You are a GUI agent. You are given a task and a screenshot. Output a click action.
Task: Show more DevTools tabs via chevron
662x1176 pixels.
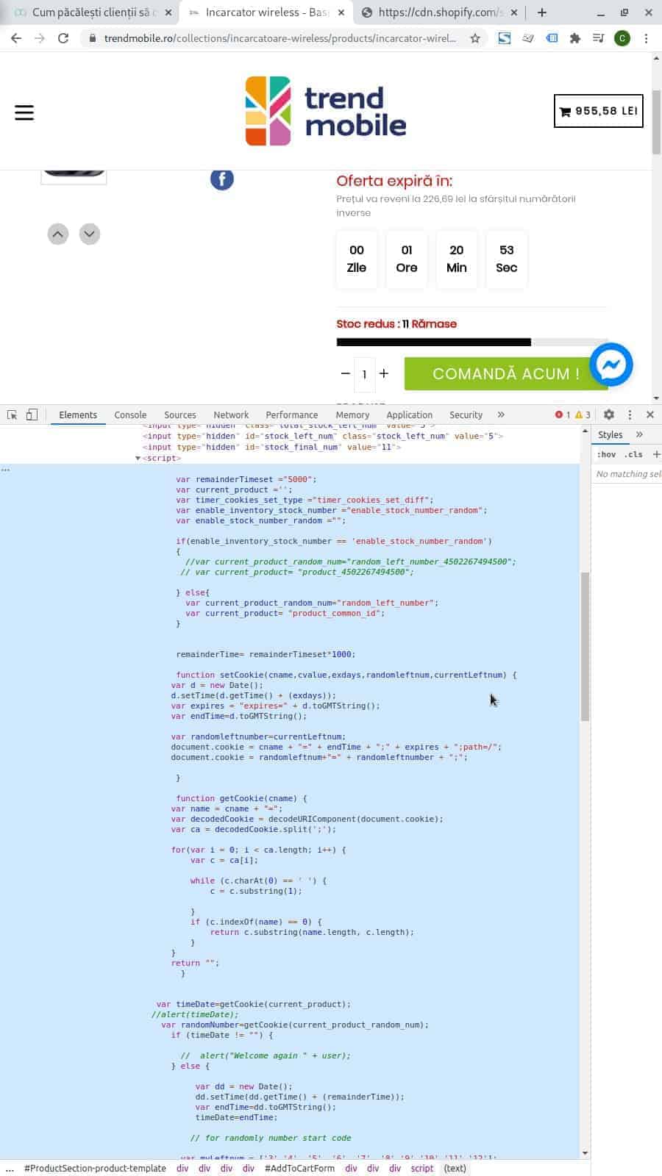tap(501, 415)
